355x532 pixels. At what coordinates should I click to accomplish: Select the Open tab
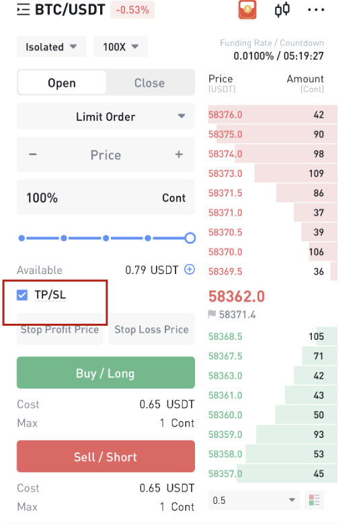pos(62,83)
